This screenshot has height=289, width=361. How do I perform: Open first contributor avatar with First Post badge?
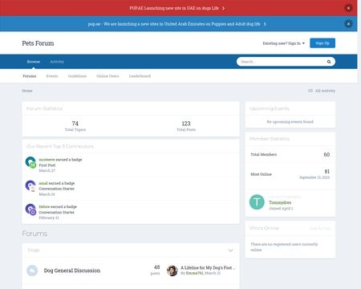(x=30, y=162)
